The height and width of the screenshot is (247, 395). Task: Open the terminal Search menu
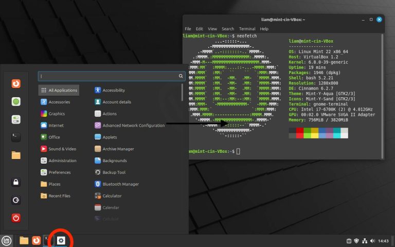pos(228,29)
